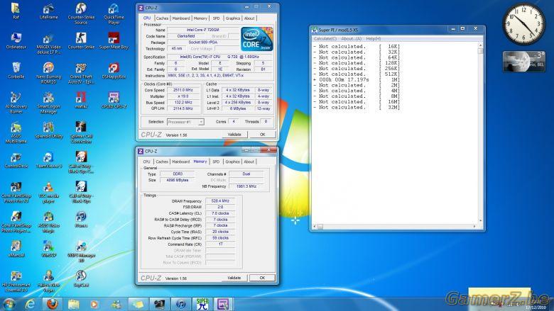Open Mainboard tab in top CPU-Z window
The width and height of the screenshot is (554, 311).
tap(181, 18)
